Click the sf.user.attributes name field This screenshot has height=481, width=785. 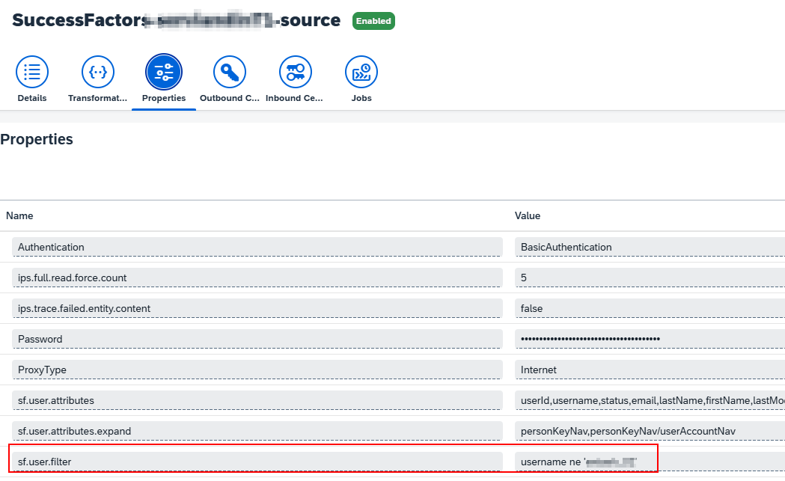[257, 400]
